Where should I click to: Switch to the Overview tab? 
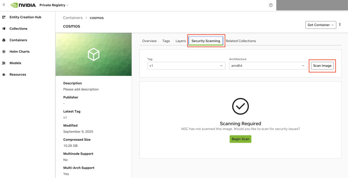(149, 41)
